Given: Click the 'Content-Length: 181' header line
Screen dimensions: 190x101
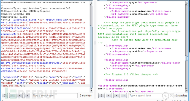Looking at the screenshot, I should pyautogui.click(x=16, y=14).
